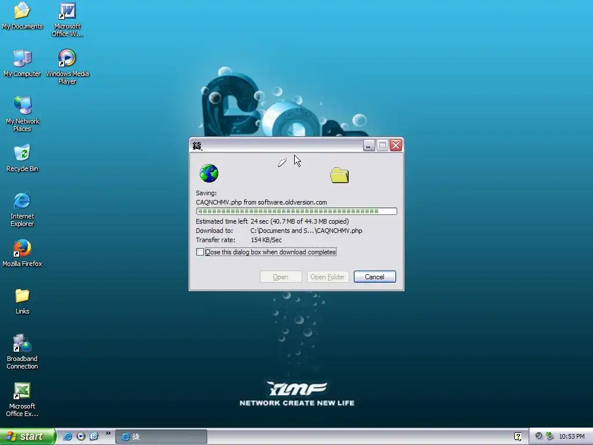This screenshot has width=593, height=445.
Task: Click the network connection tray icon
Action: click(x=550, y=436)
